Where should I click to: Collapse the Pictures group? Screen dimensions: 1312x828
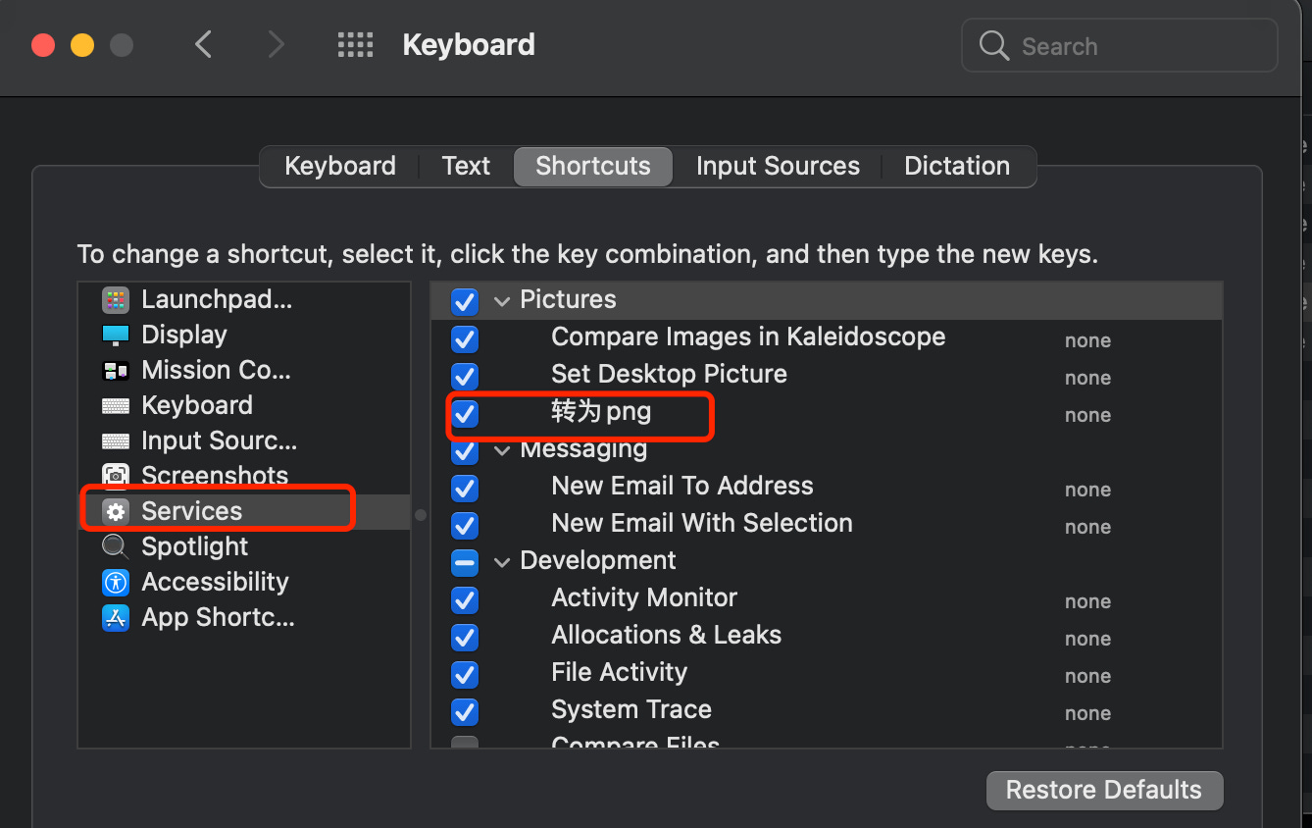coord(502,301)
